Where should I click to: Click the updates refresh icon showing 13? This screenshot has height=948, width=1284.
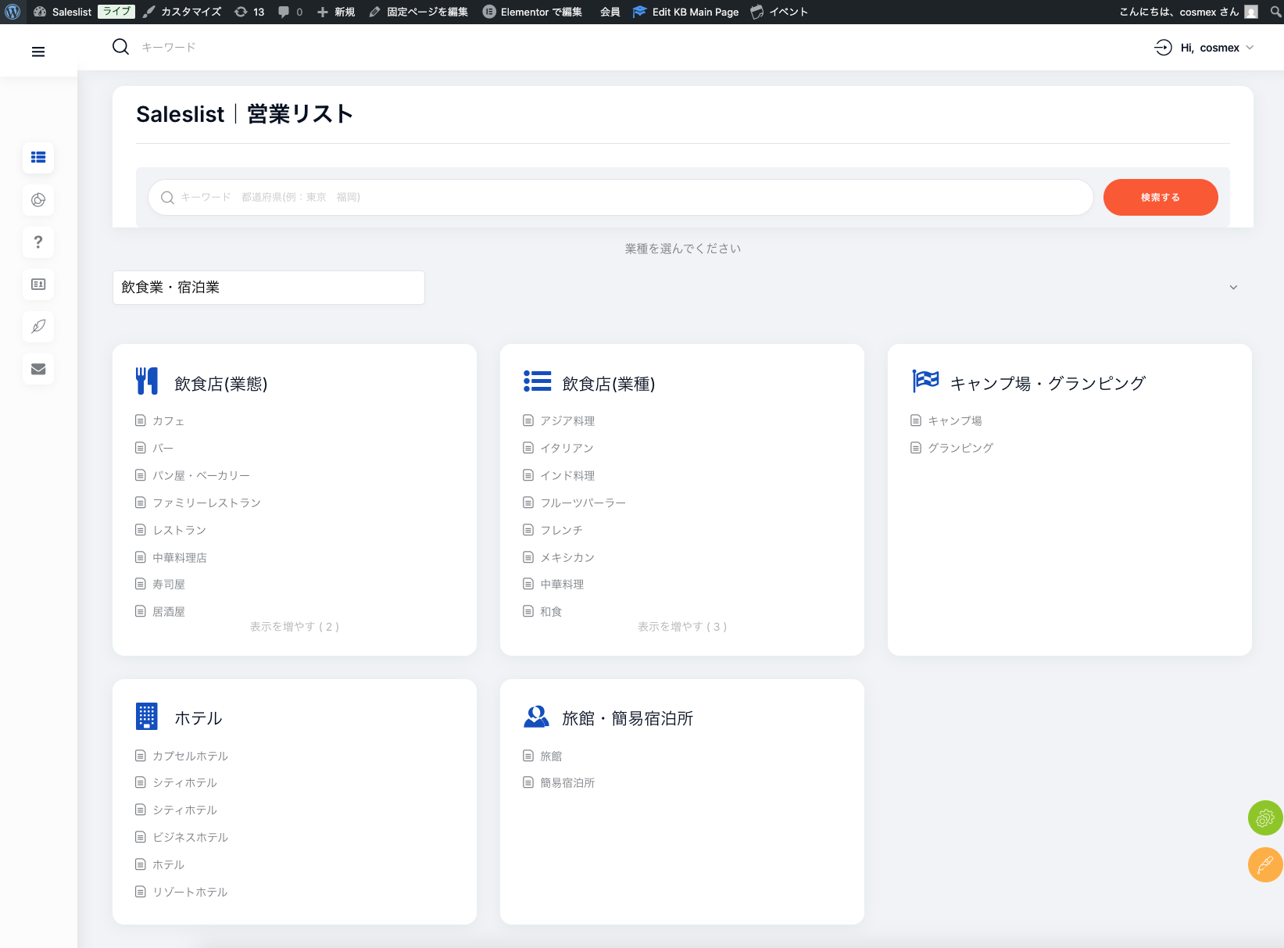click(x=249, y=12)
